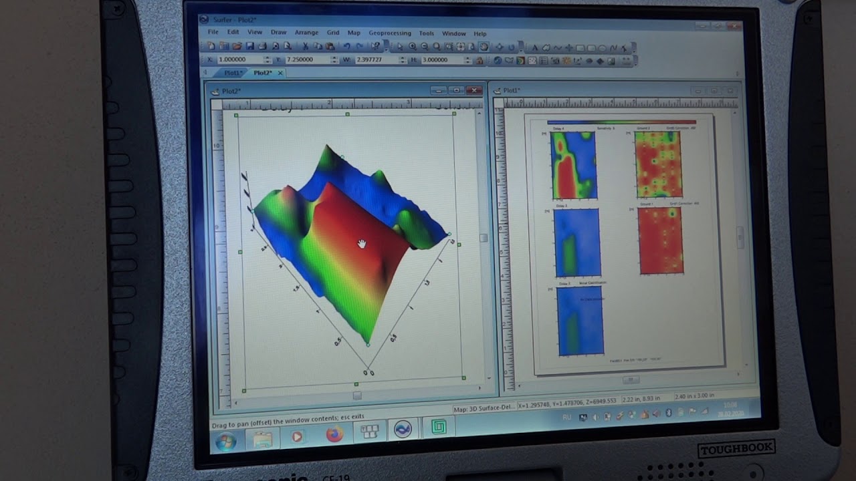Click Plot2 window horizontal scrollbar thumb
The image size is (856, 481).
coord(357,395)
